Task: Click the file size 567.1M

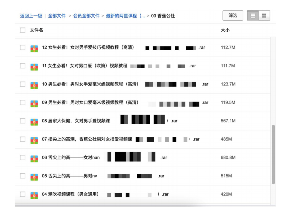Action: pos(228,121)
